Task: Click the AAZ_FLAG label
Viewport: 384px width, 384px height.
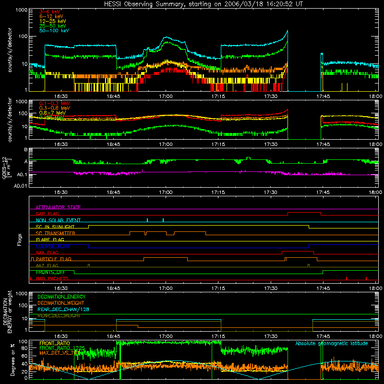Action: [x=47, y=265]
